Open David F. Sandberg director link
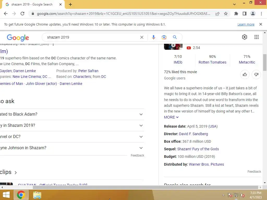267x200 pixels. pos(193,134)
